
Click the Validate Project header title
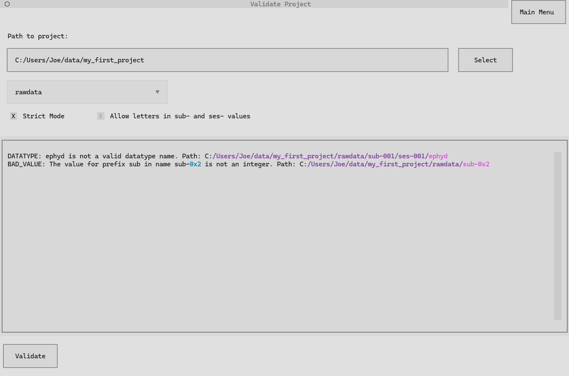pyautogui.click(x=280, y=4)
